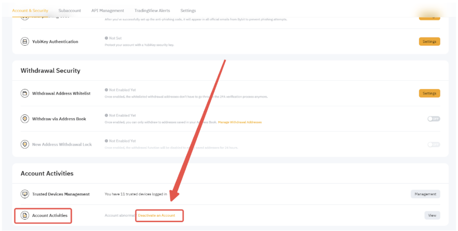
Task: View the Account Activities log
Action: [432, 215]
